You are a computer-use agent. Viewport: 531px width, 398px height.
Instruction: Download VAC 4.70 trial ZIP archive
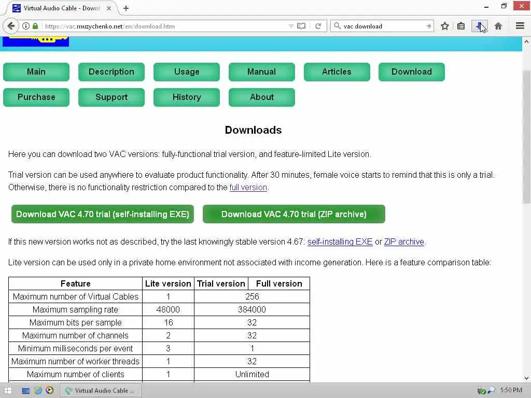click(x=294, y=214)
